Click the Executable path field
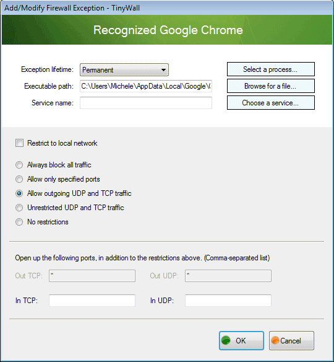Viewport: 334px width, 362px height. (x=146, y=86)
